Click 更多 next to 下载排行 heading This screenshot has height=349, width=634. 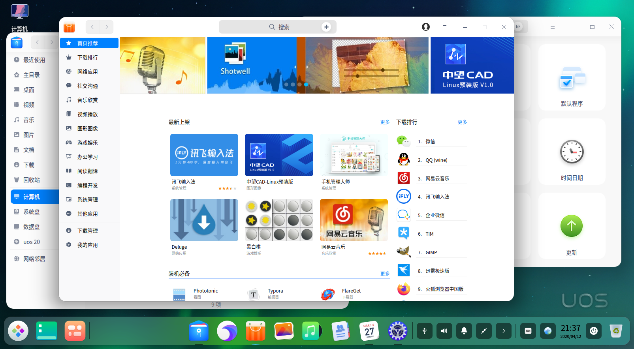(x=462, y=122)
